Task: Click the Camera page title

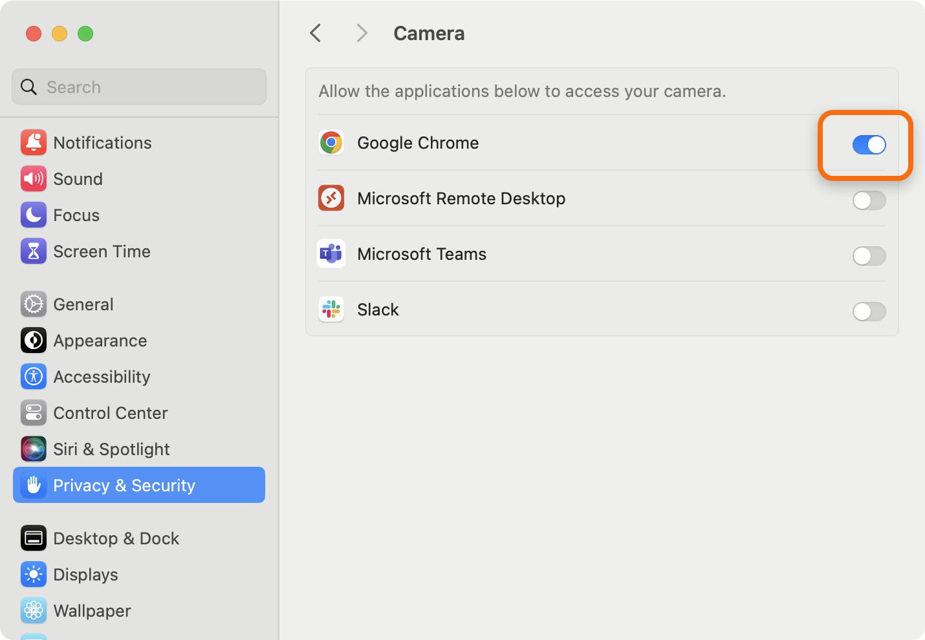Action: [x=429, y=34]
